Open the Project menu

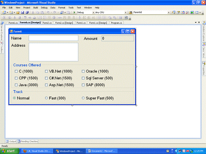click(x=27, y=8)
